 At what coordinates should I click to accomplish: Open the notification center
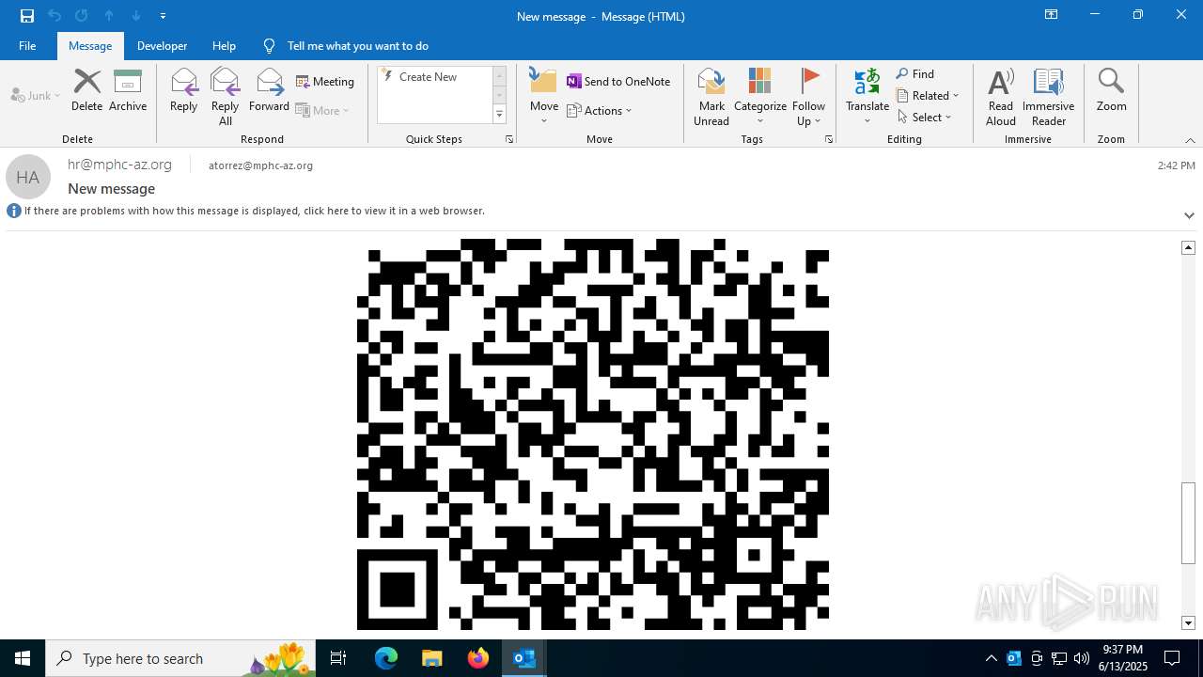pyautogui.click(x=1172, y=658)
